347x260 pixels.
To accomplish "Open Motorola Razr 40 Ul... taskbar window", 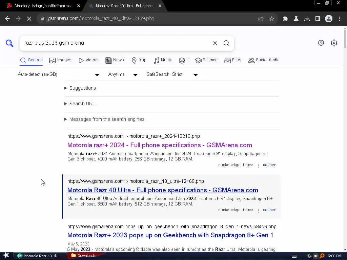I will click(x=41, y=256).
